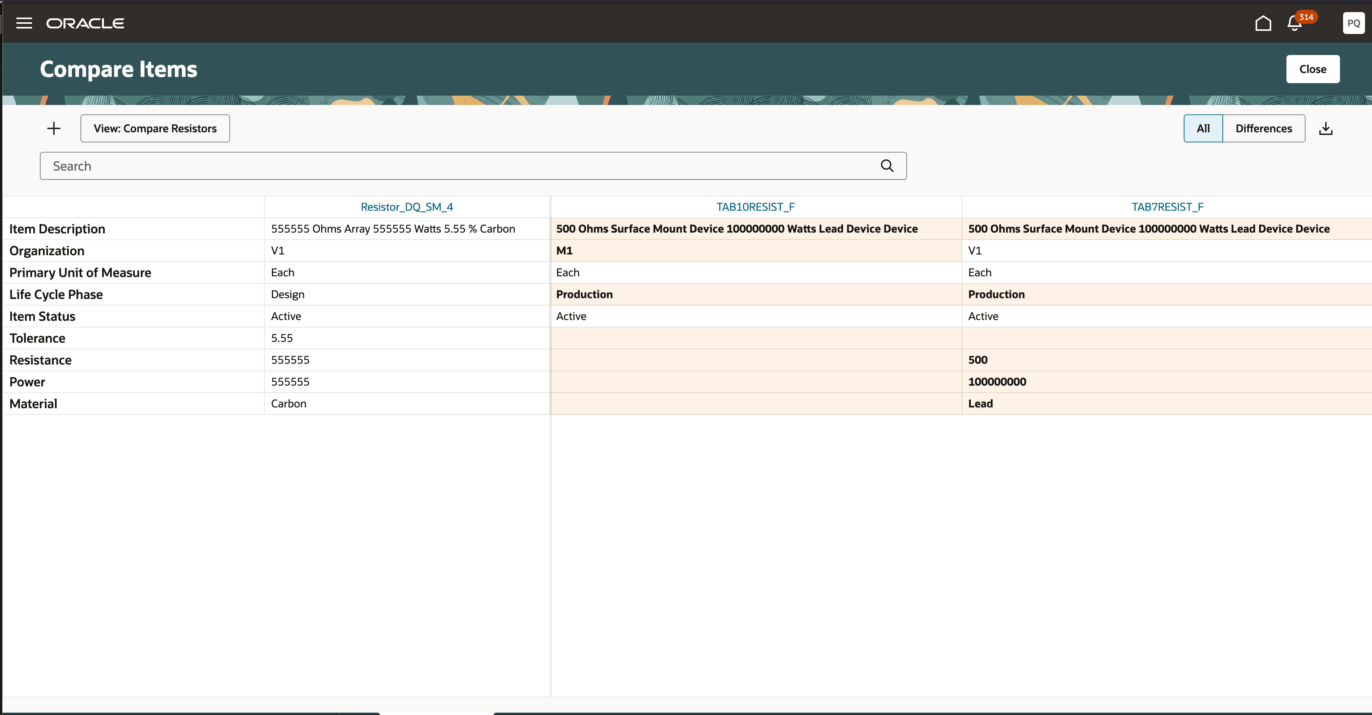Open the PQ user profile avatar
The height and width of the screenshot is (715, 1372).
[1353, 23]
